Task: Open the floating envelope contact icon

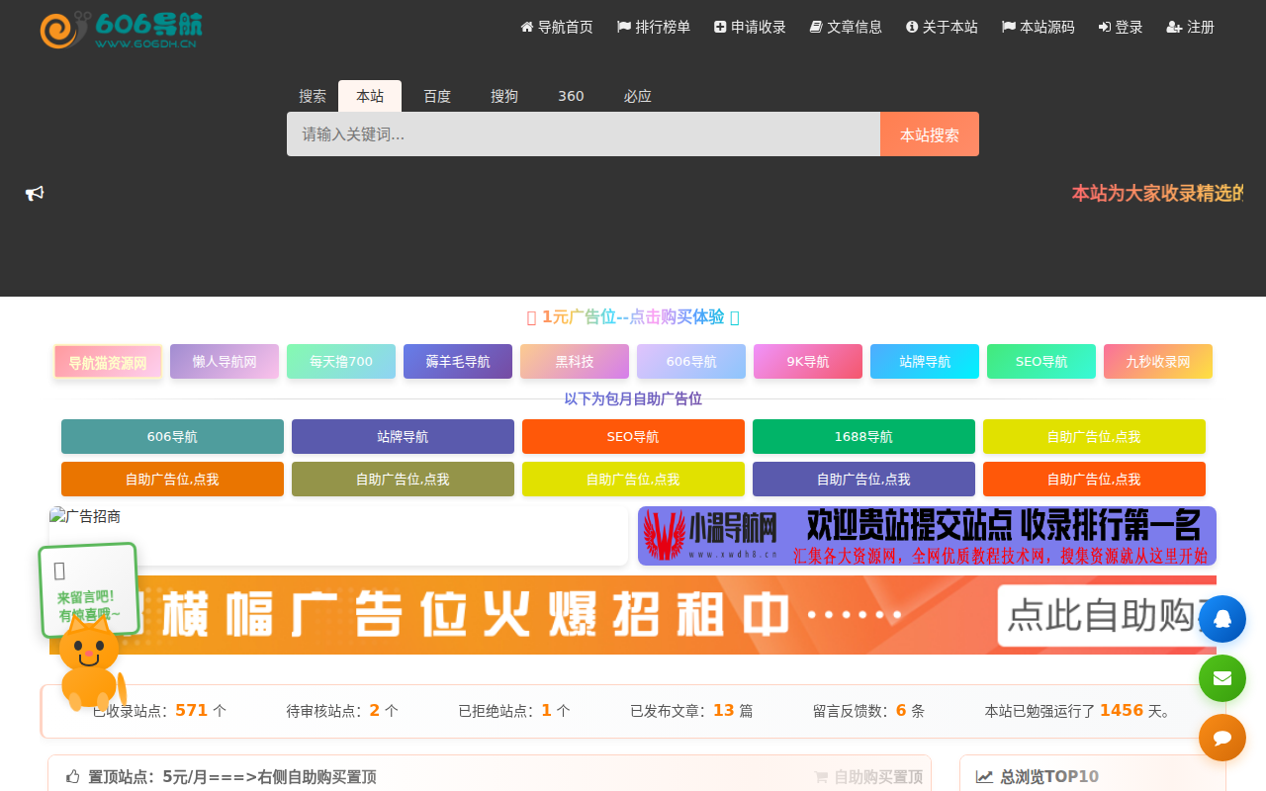Action: (1222, 678)
